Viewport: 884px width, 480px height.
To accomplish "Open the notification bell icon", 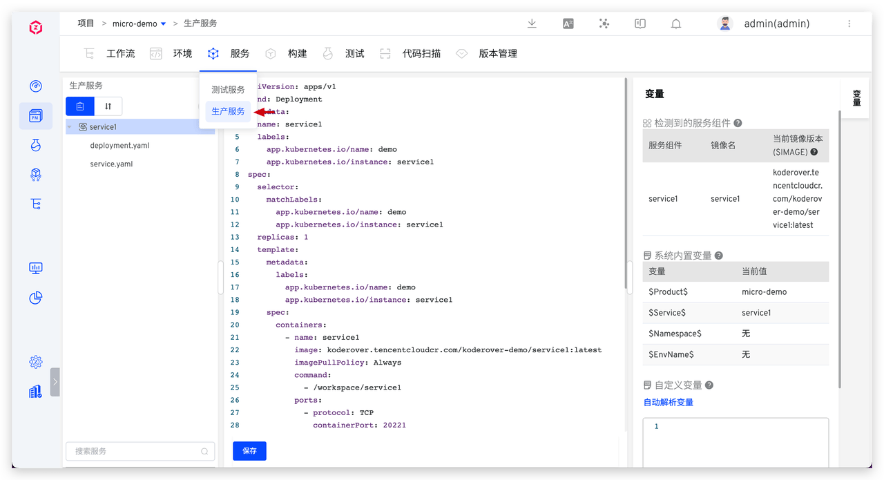I will [675, 23].
